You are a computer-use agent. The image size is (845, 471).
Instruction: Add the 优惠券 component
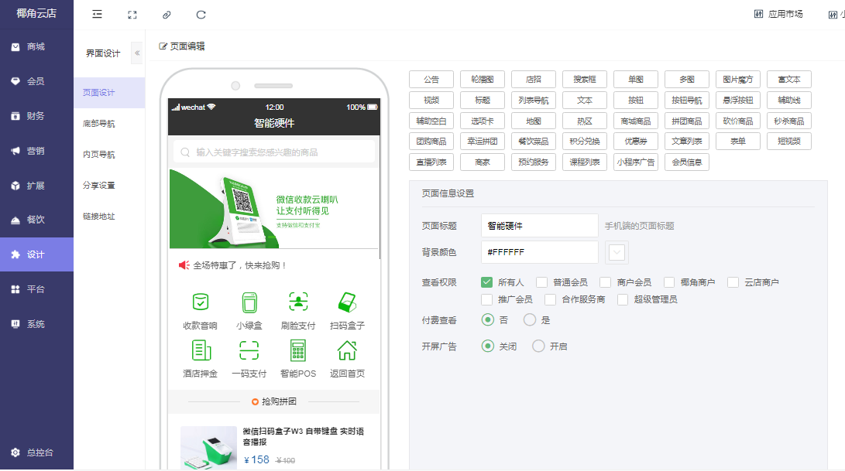pyautogui.click(x=636, y=142)
